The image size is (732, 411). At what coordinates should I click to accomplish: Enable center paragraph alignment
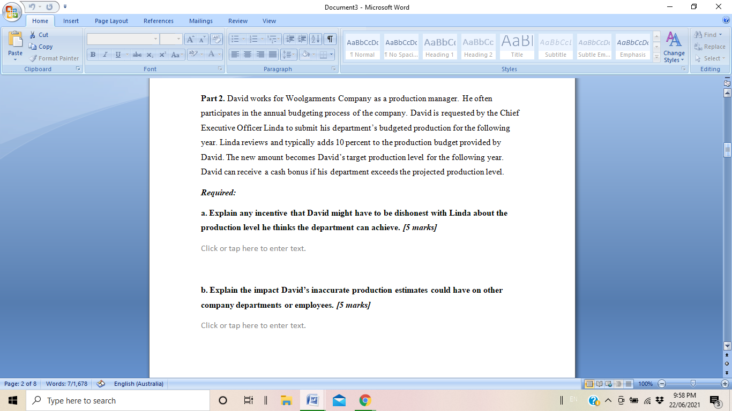(x=247, y=54)
